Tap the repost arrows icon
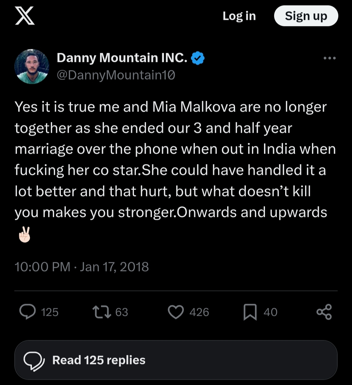The height and width of the screenshot is (385, 352). [102, 312]
